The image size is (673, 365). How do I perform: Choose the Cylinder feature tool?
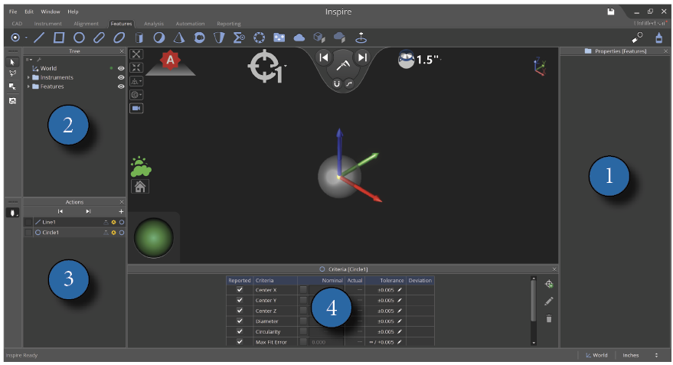point(139,37)
